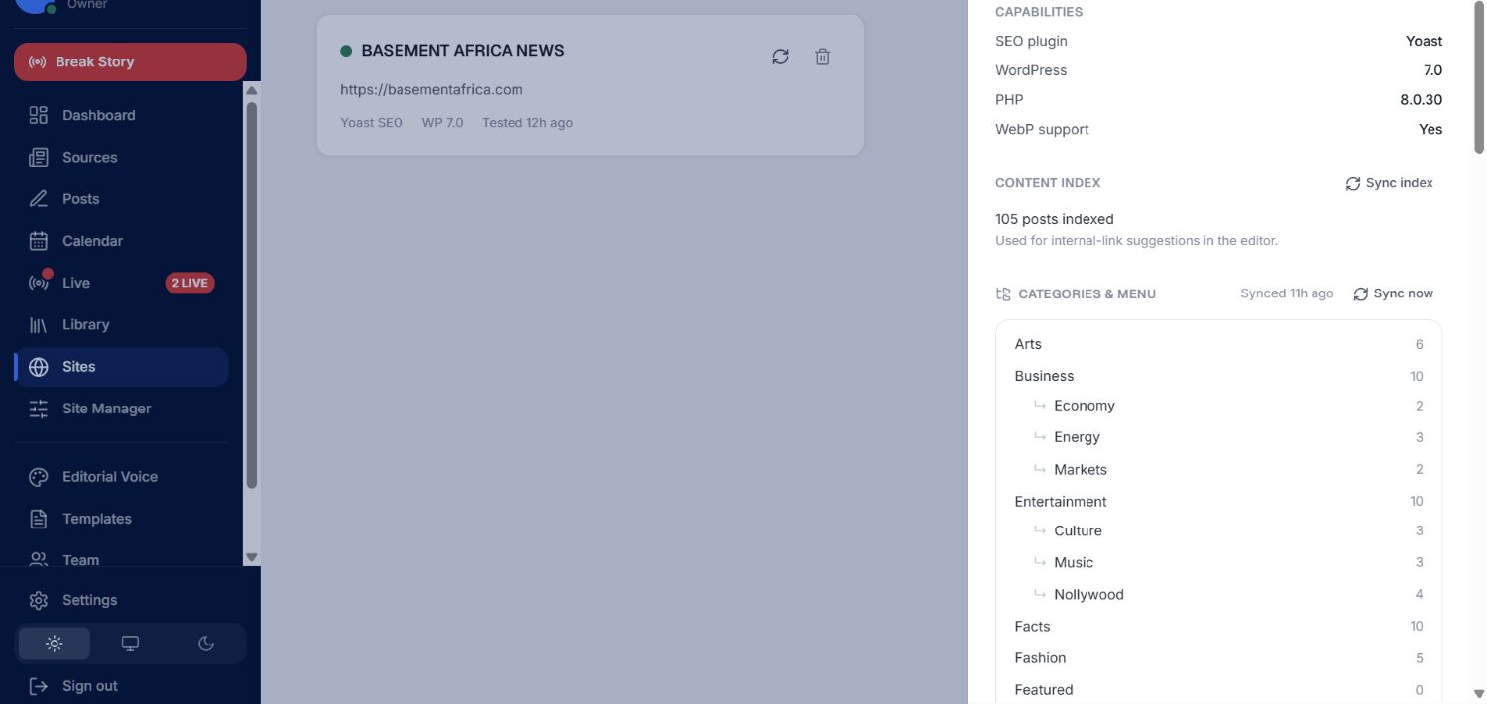This screenshot has width=1487, height=704.
Task: Open the Site Manager sliders icon
Action: (x=39, y=409)
